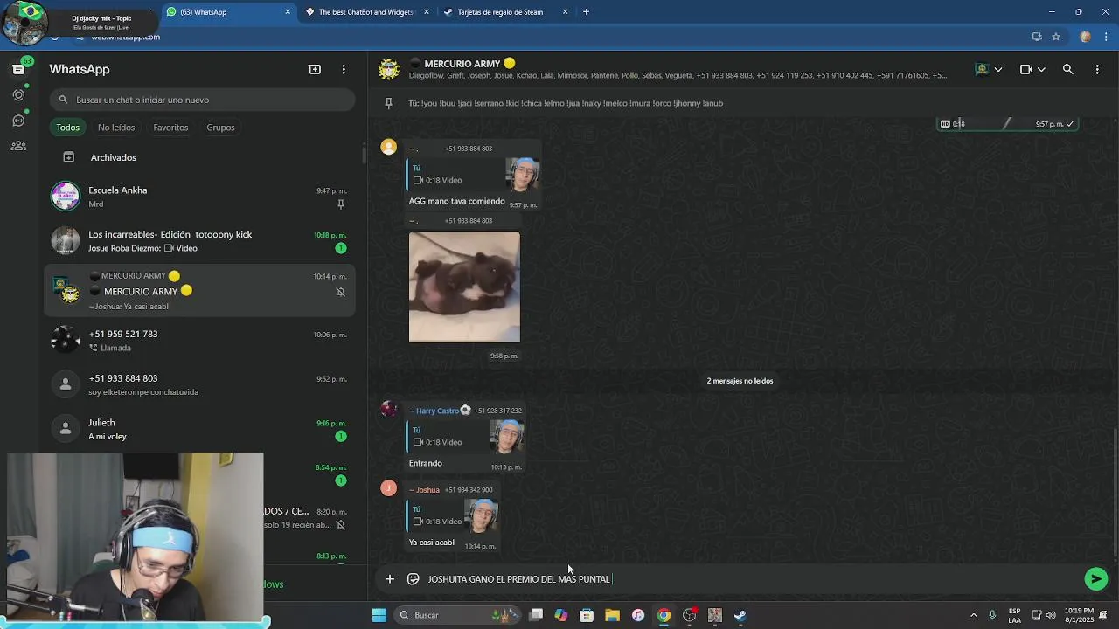Open chat menu three dots in header
1119x629 pixels.
pos(1097,69)
